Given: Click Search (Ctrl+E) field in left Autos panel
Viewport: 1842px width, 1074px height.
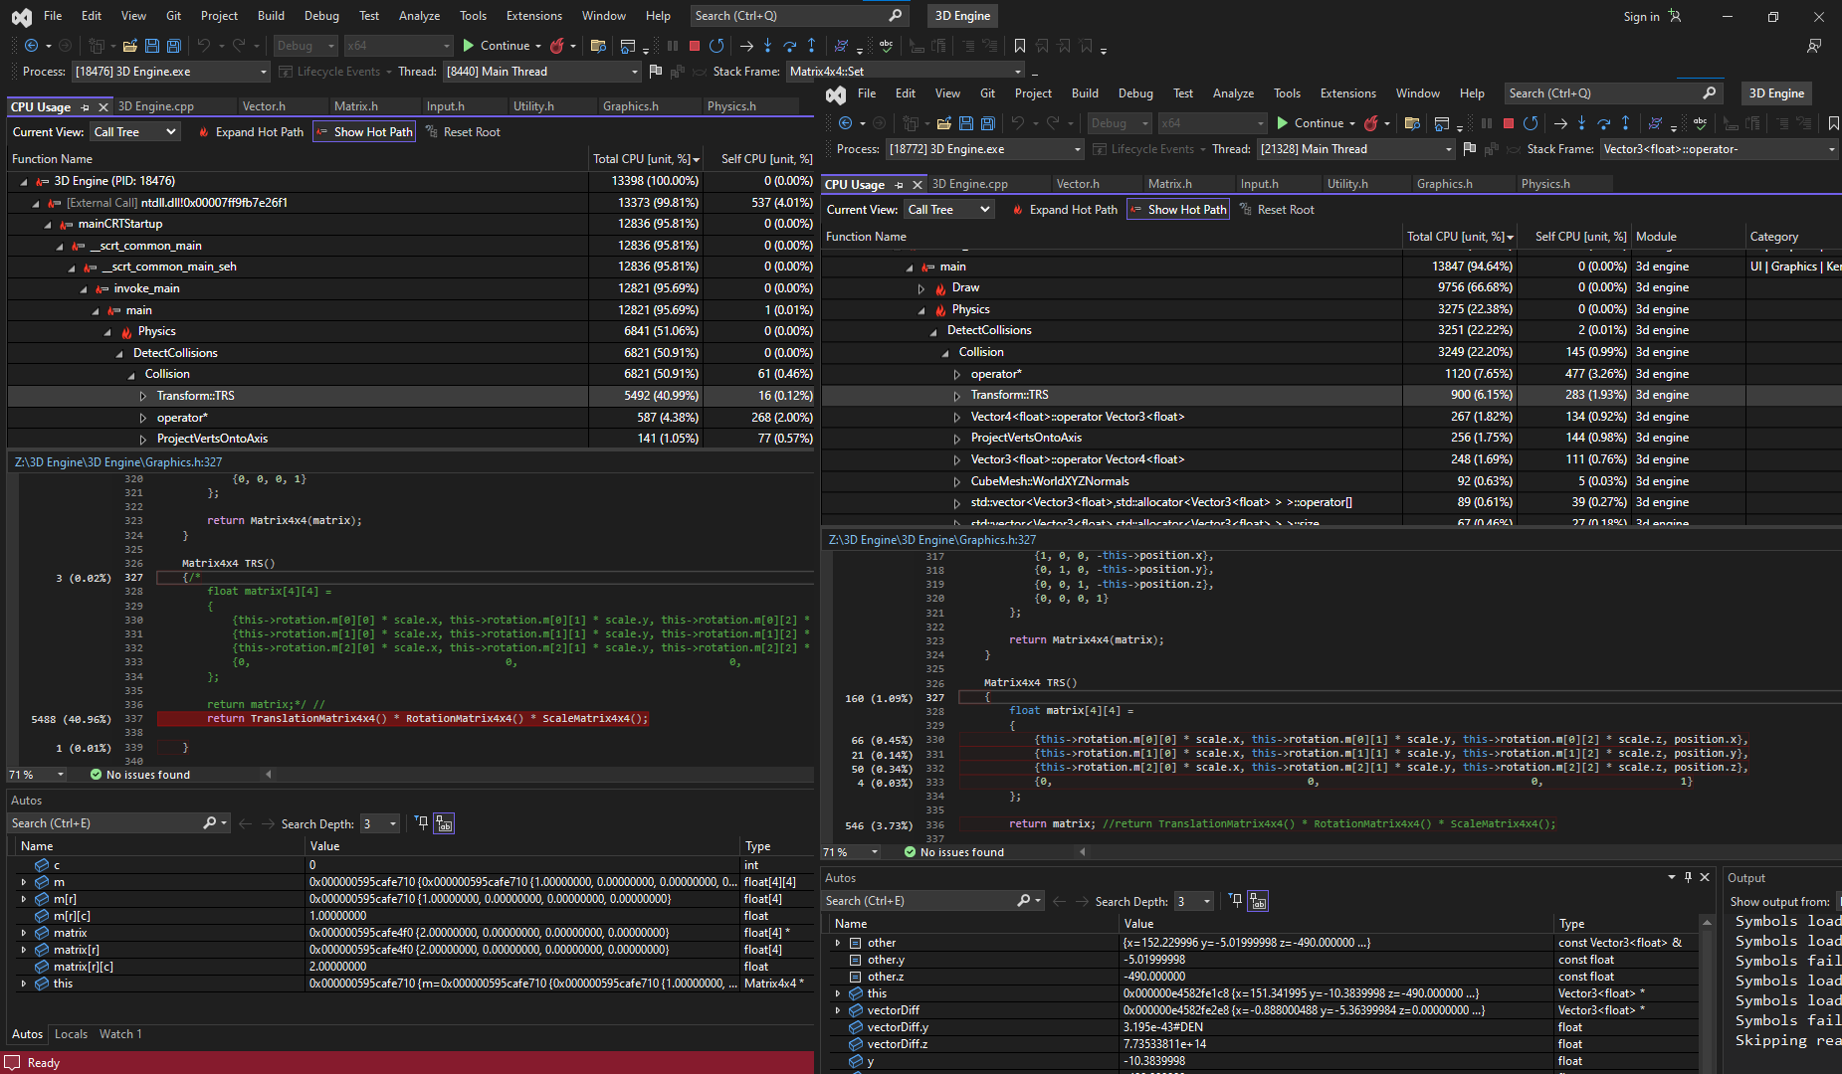Looking at the screenshot, I should [118, 823].
